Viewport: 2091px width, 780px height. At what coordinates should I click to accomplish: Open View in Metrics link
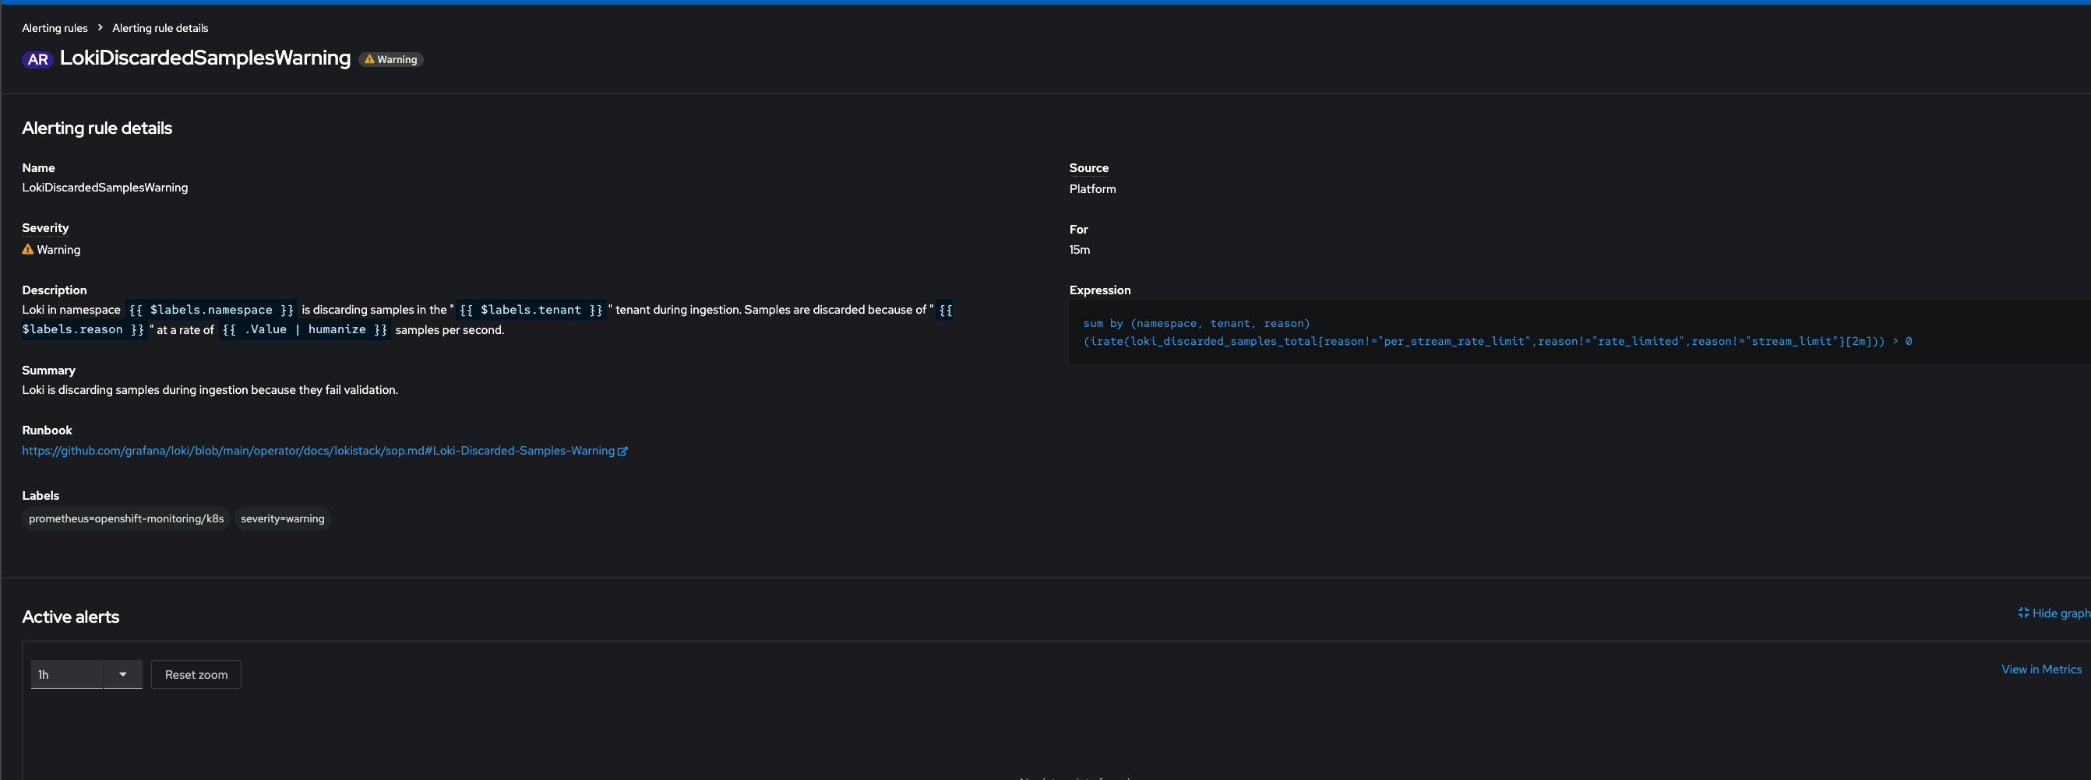click(x=2040, y=669)
